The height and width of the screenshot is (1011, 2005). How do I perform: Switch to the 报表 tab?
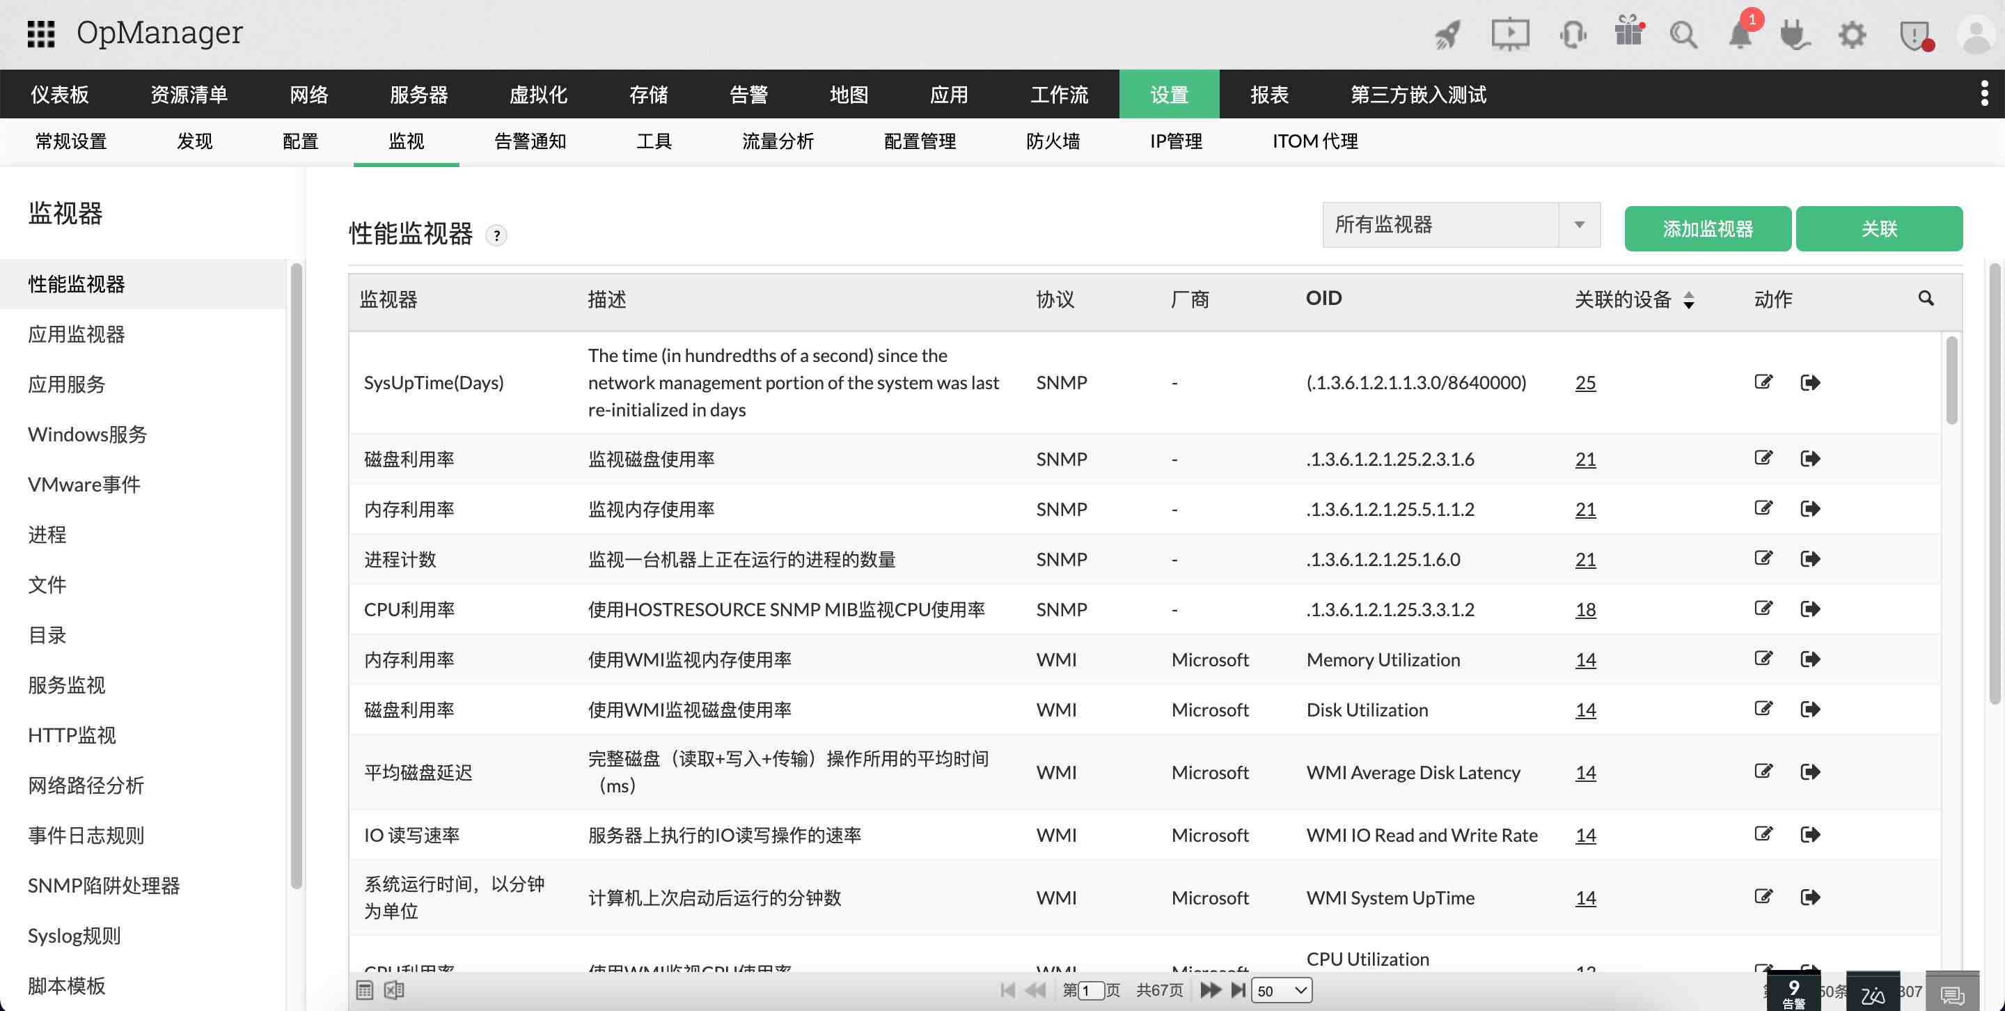[x=1269, y=93]
